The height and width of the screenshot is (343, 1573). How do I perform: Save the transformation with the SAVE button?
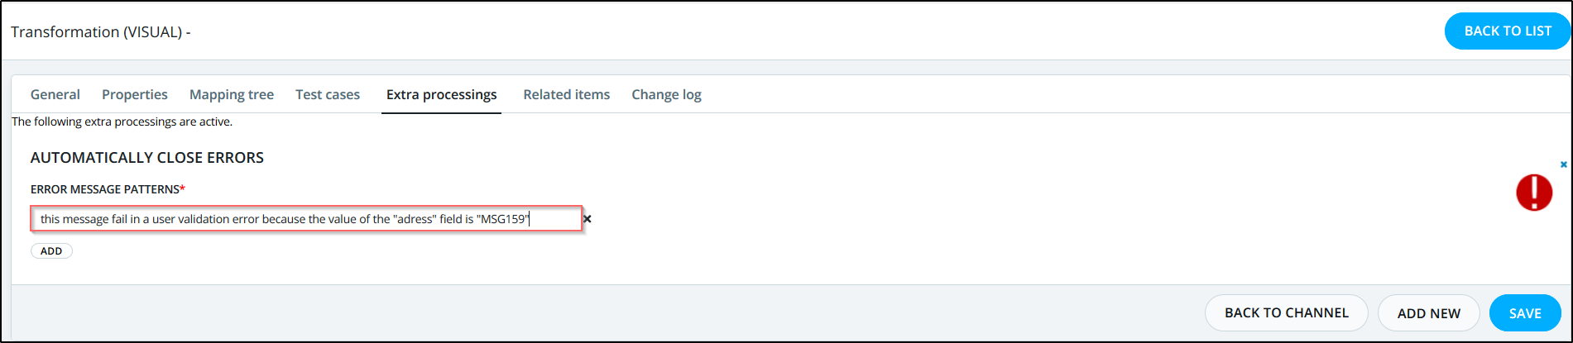[x=1524, y=313]
